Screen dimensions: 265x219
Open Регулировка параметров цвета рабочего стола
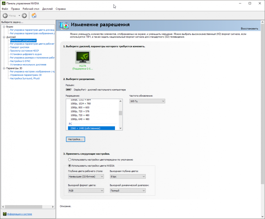click(x=32, y=44)
